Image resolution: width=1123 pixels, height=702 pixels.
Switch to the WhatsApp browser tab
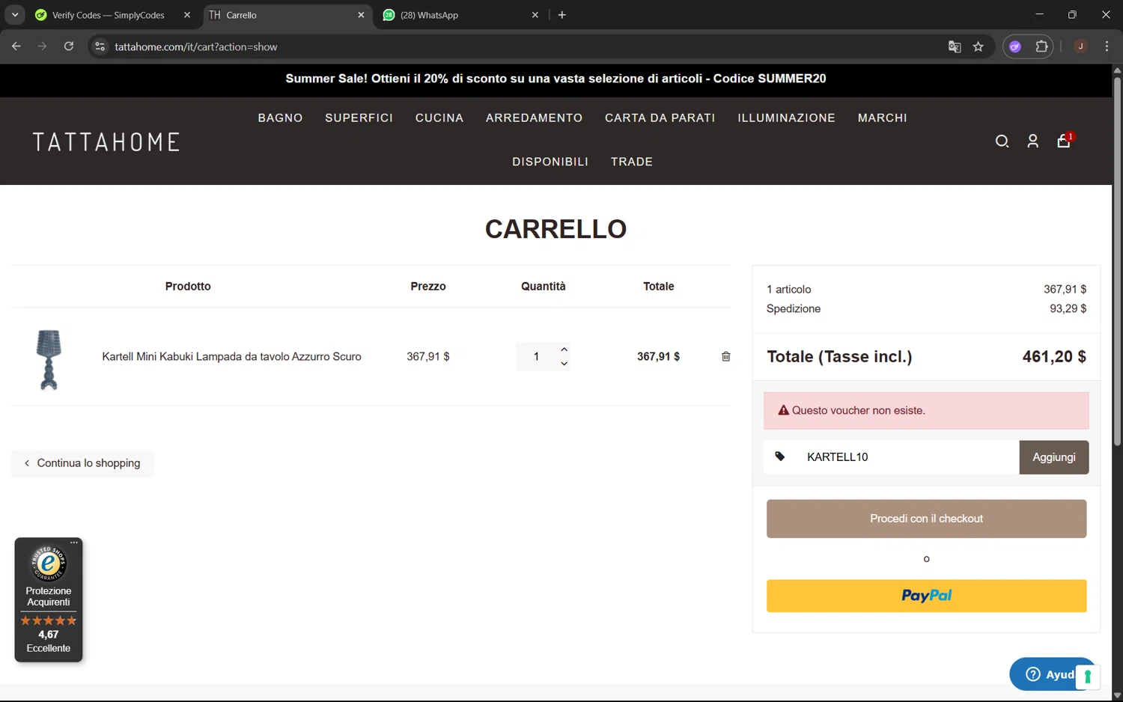pyautogui.click(x=429, y=15)
